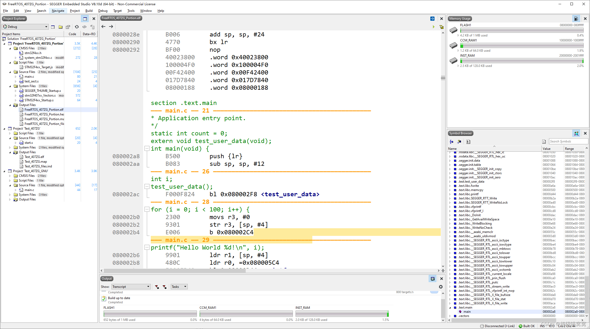Open the Tasks dropdown in Output

179,287
